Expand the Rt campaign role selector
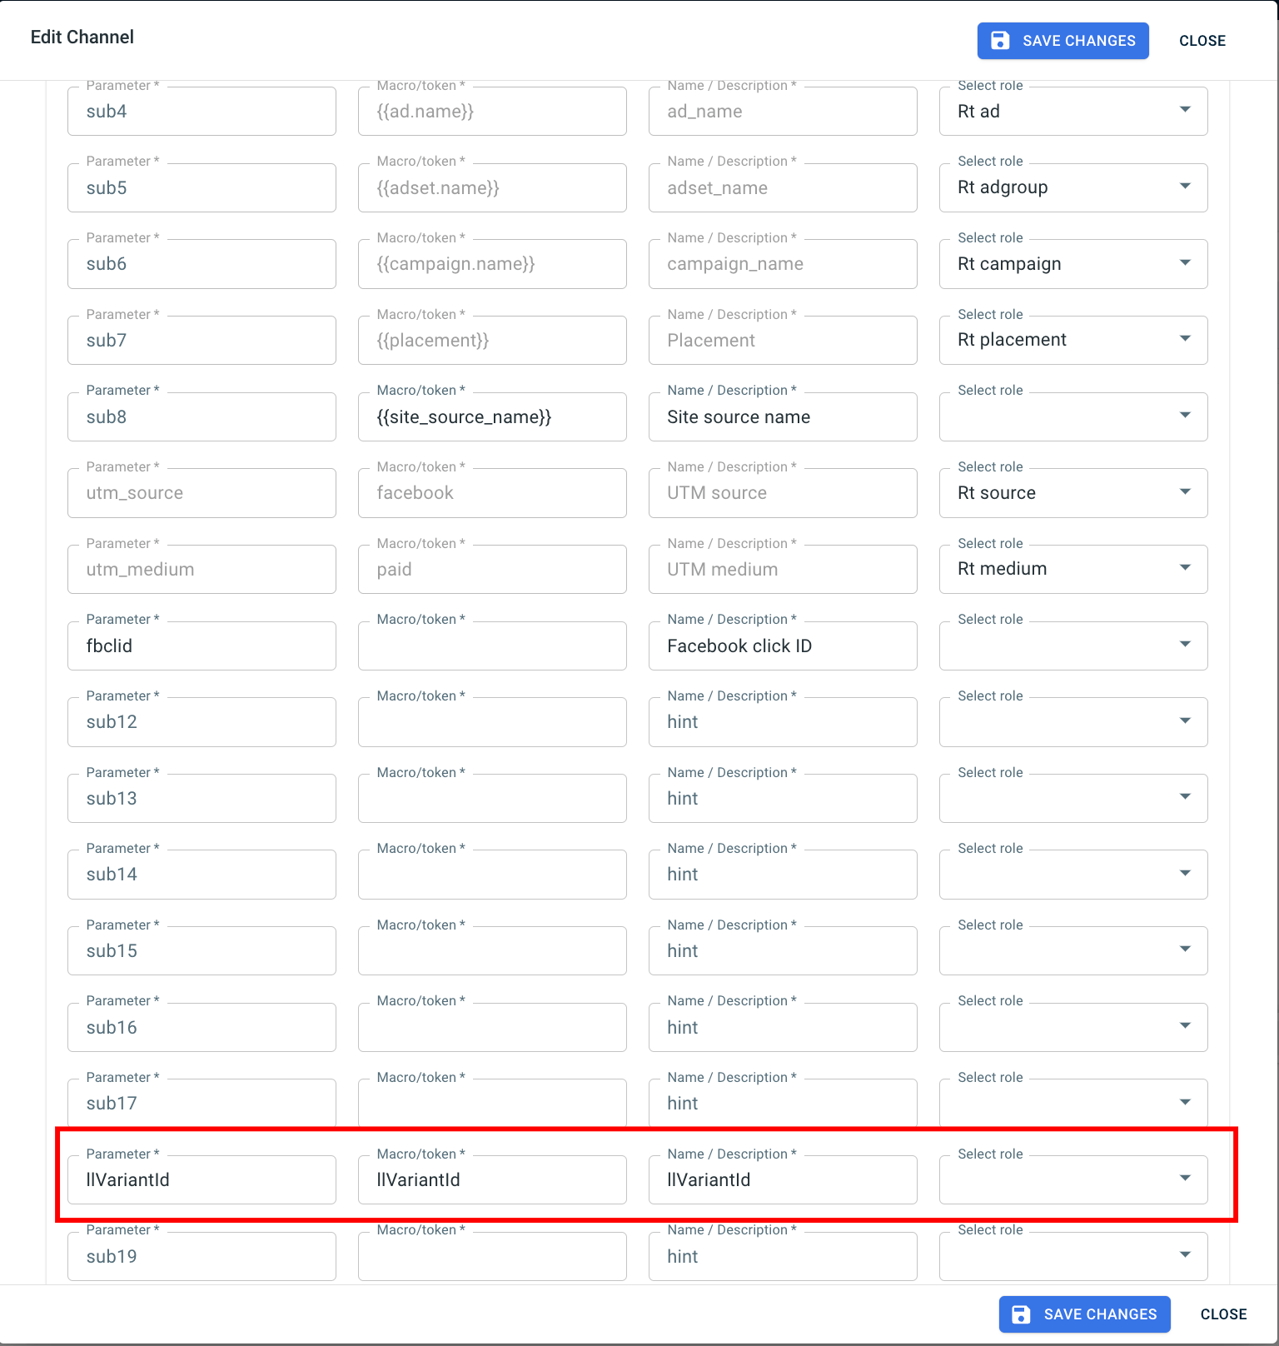 tap(1073, 264)
